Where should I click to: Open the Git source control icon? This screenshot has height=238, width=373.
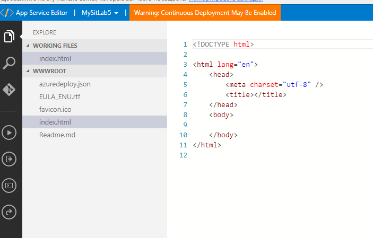[9, 90]
